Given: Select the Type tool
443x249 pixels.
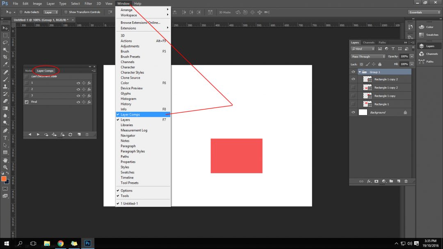Looking at the screenshot, I should (x=5, y=138).
